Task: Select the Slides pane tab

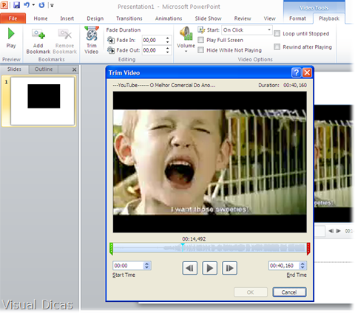Action: click(x=14, y=69)
